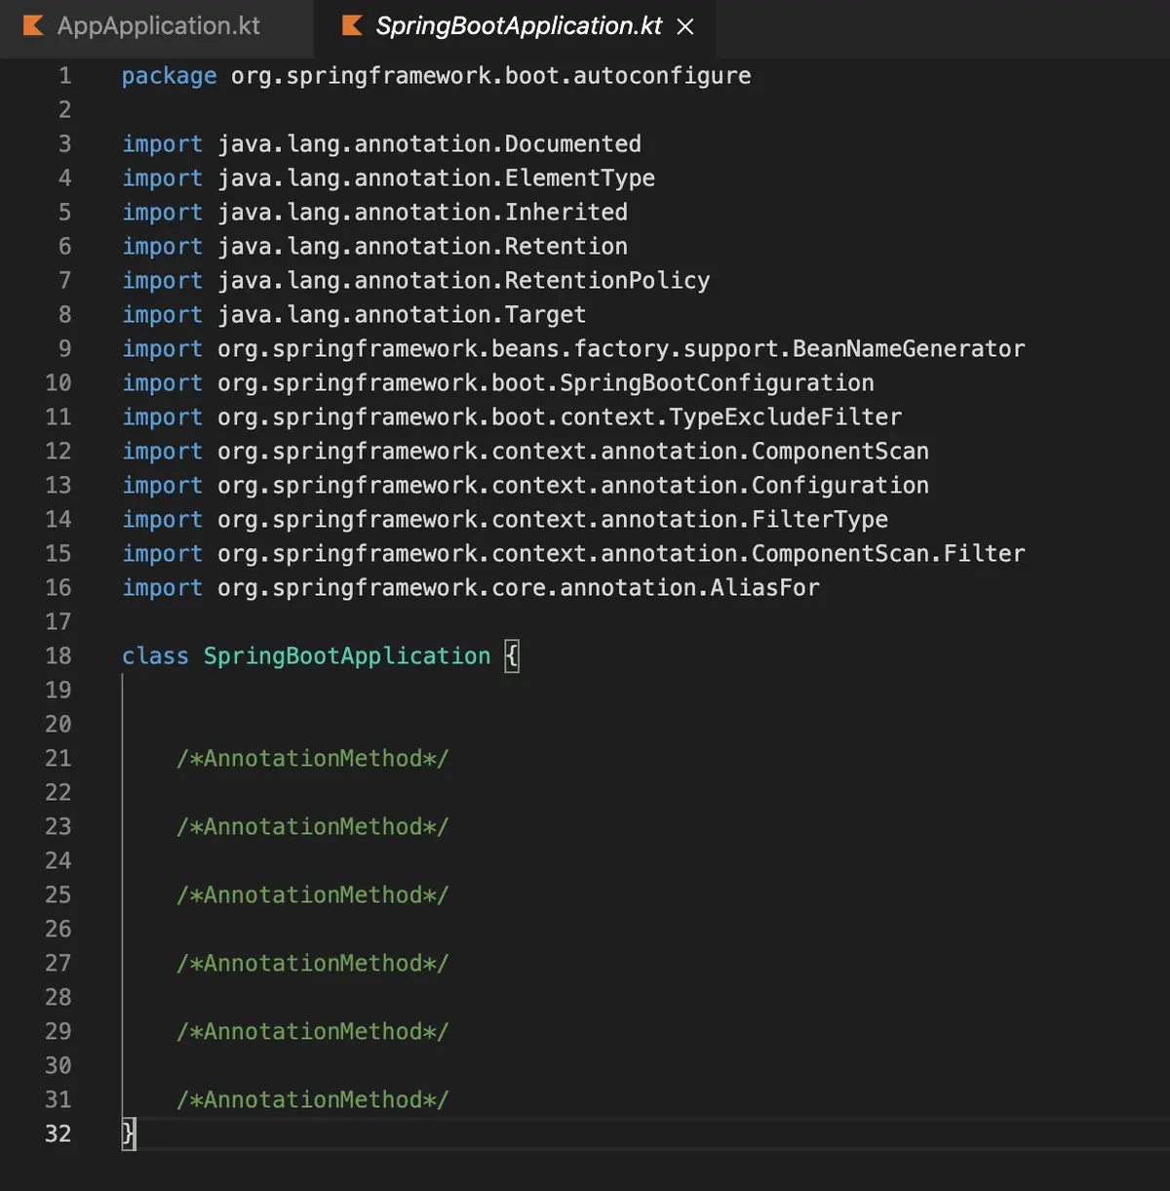Click the package keyword on line 1
Image resolution: width=1170 pixels, height=1191 pixels.
170,76
